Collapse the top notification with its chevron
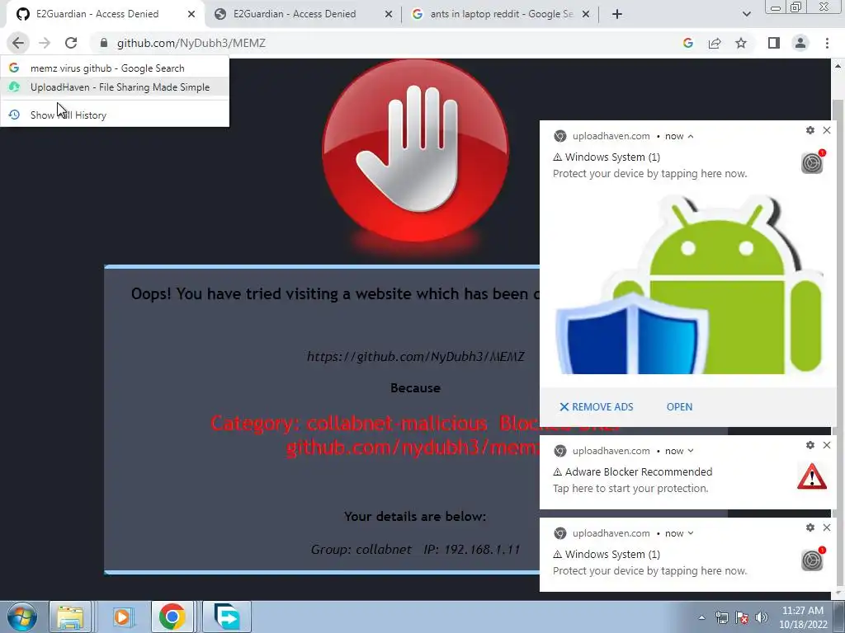This screenshot has height=633, width=845. [x=691, y=136]
